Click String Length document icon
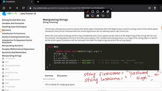Viewport: 162px width, 91px height. (3, 87)
